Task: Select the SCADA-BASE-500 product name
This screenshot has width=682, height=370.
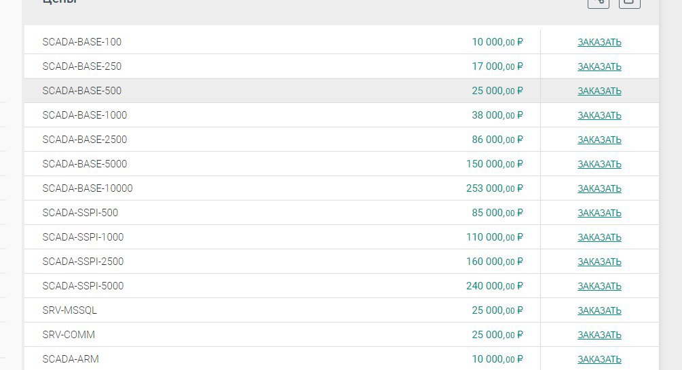Action: pos(81,90)
